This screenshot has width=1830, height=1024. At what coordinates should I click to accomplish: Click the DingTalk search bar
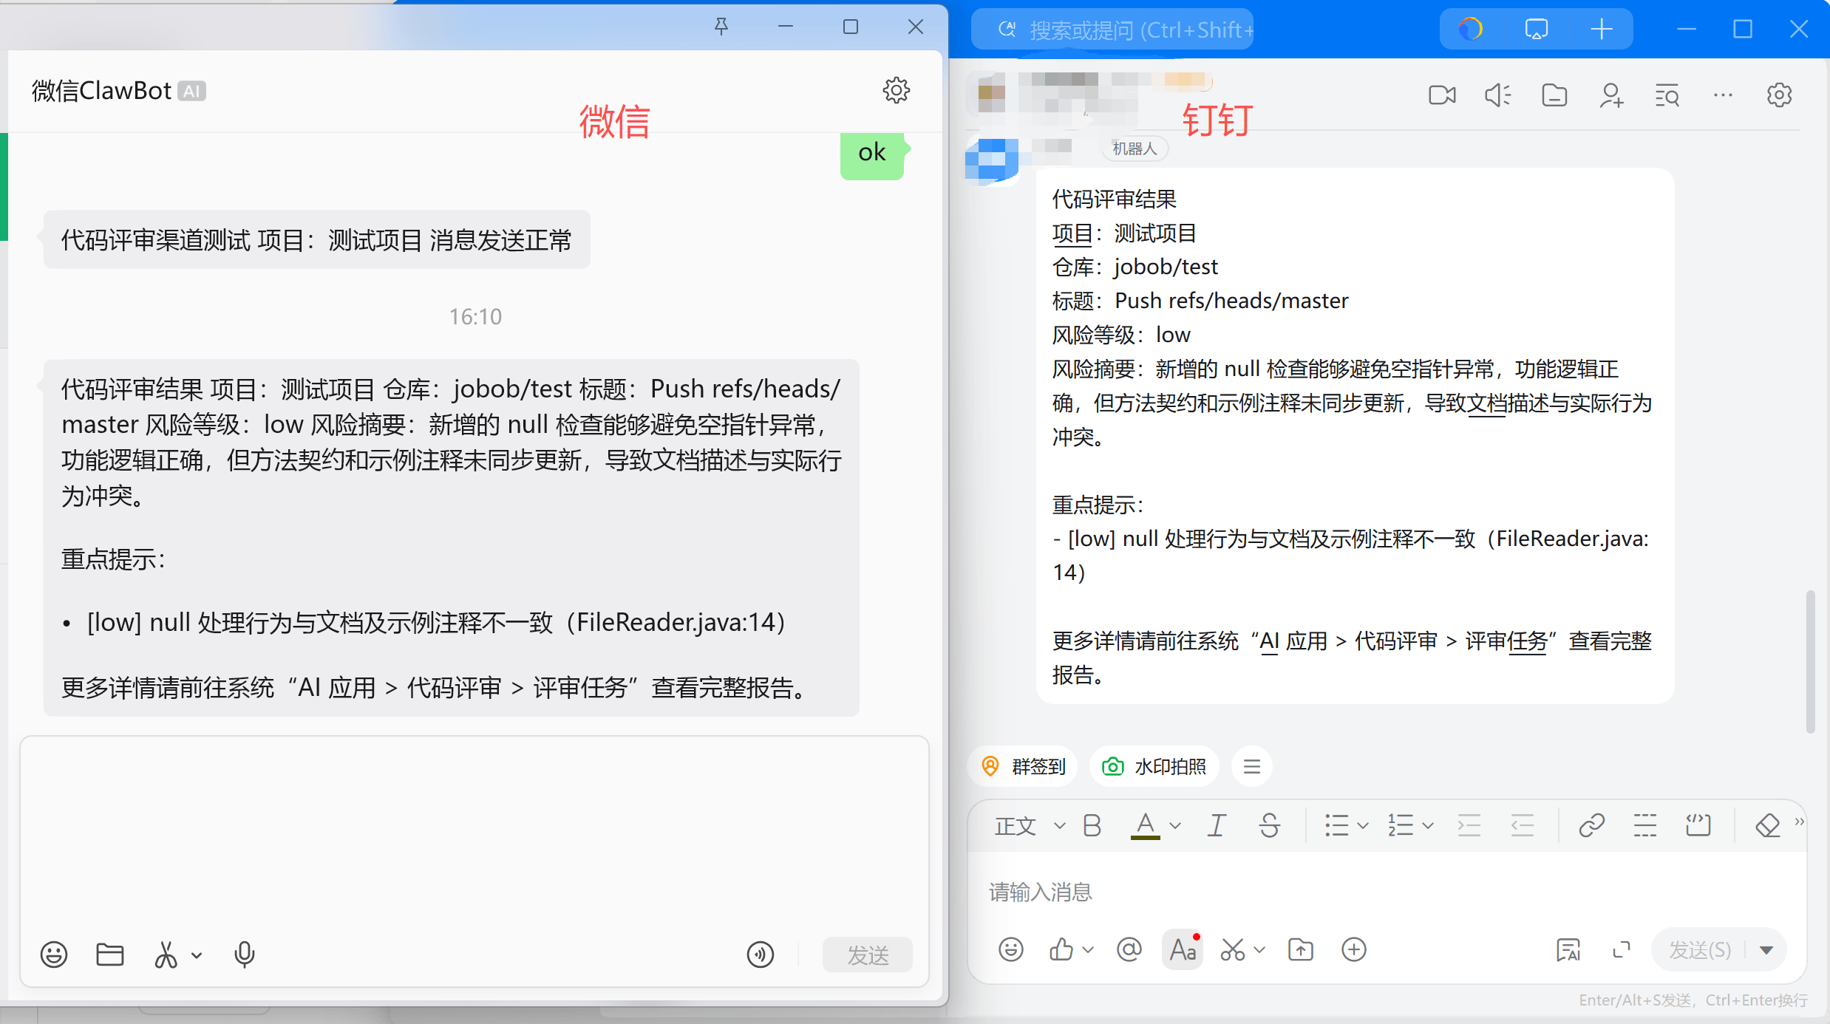coord(1113,30)
